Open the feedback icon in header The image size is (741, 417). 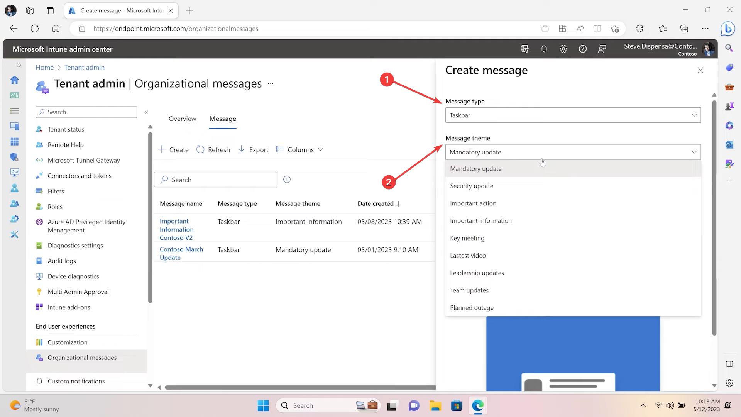tap(602, 49)
